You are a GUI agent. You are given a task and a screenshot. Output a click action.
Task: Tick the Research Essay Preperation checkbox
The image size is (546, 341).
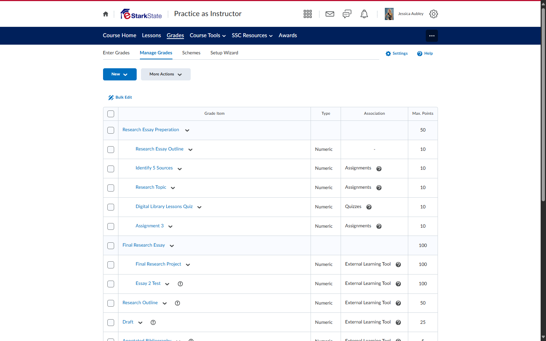(x=111, y=130)
